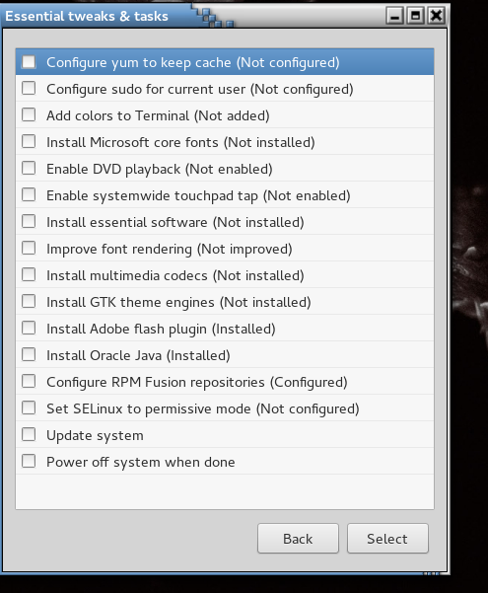Enable Configure sudo for current user checkbox

click(x=29, y=88)
